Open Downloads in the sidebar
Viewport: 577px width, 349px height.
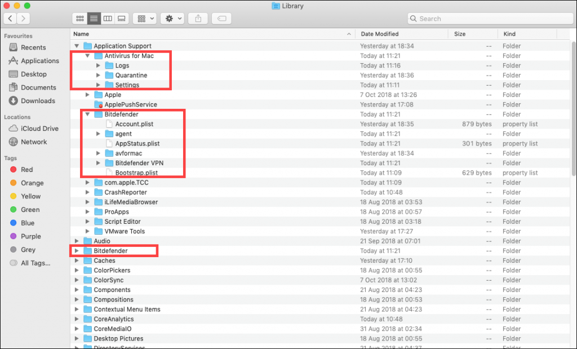(x=38, y=101)
